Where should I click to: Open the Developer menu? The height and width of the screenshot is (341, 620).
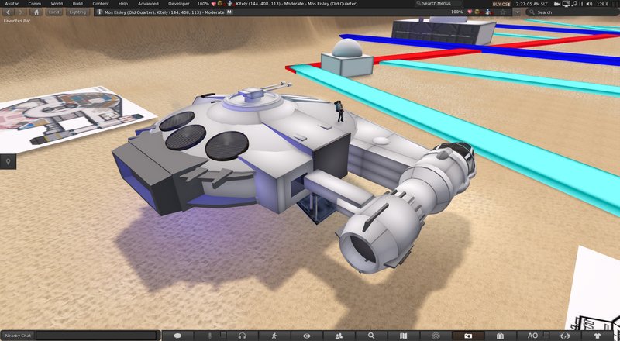pos(179,4)
